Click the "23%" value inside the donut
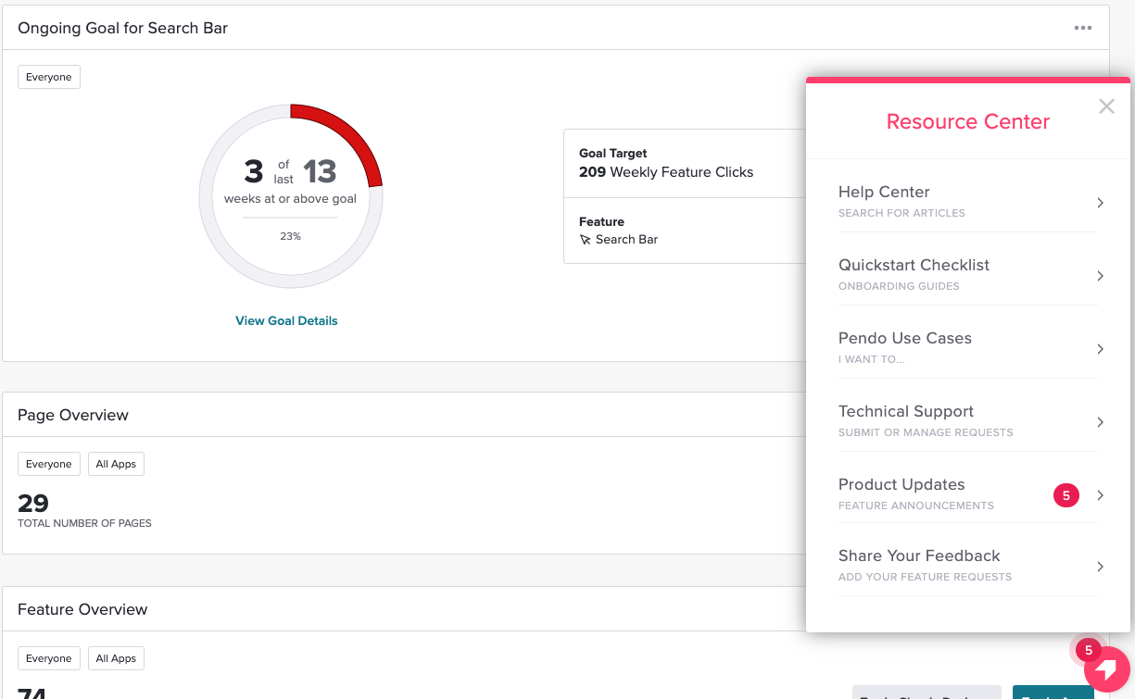This screenshot has height=699, width=1135. (x=290, y=236)
